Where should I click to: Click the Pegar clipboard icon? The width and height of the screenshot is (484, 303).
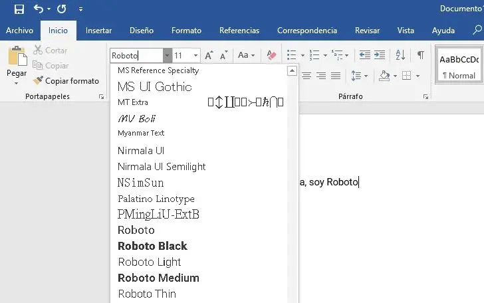(x=17, y=56)
